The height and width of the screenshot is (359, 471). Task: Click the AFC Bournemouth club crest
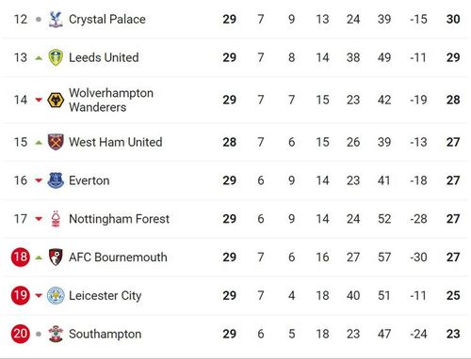(56, 258)
